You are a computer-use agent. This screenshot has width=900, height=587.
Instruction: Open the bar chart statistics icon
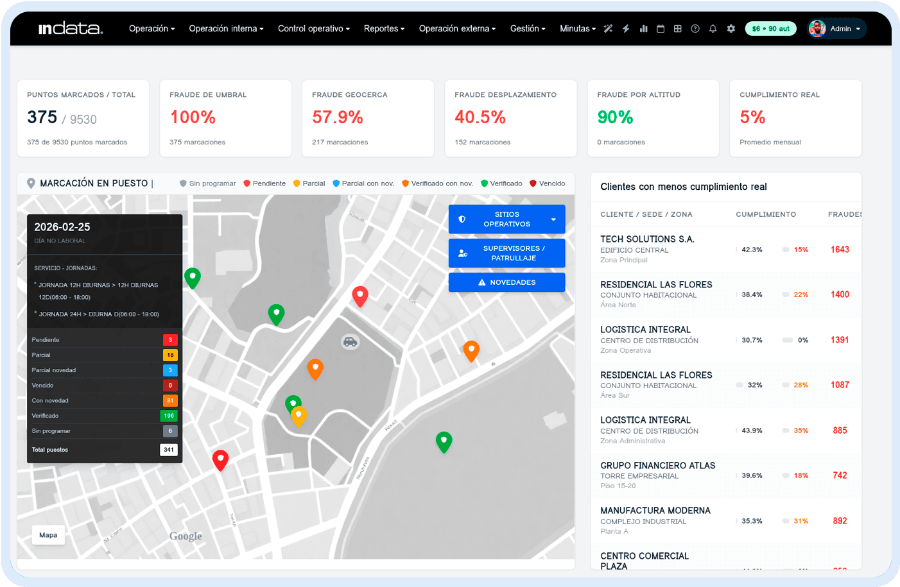[x=643, y=28]
